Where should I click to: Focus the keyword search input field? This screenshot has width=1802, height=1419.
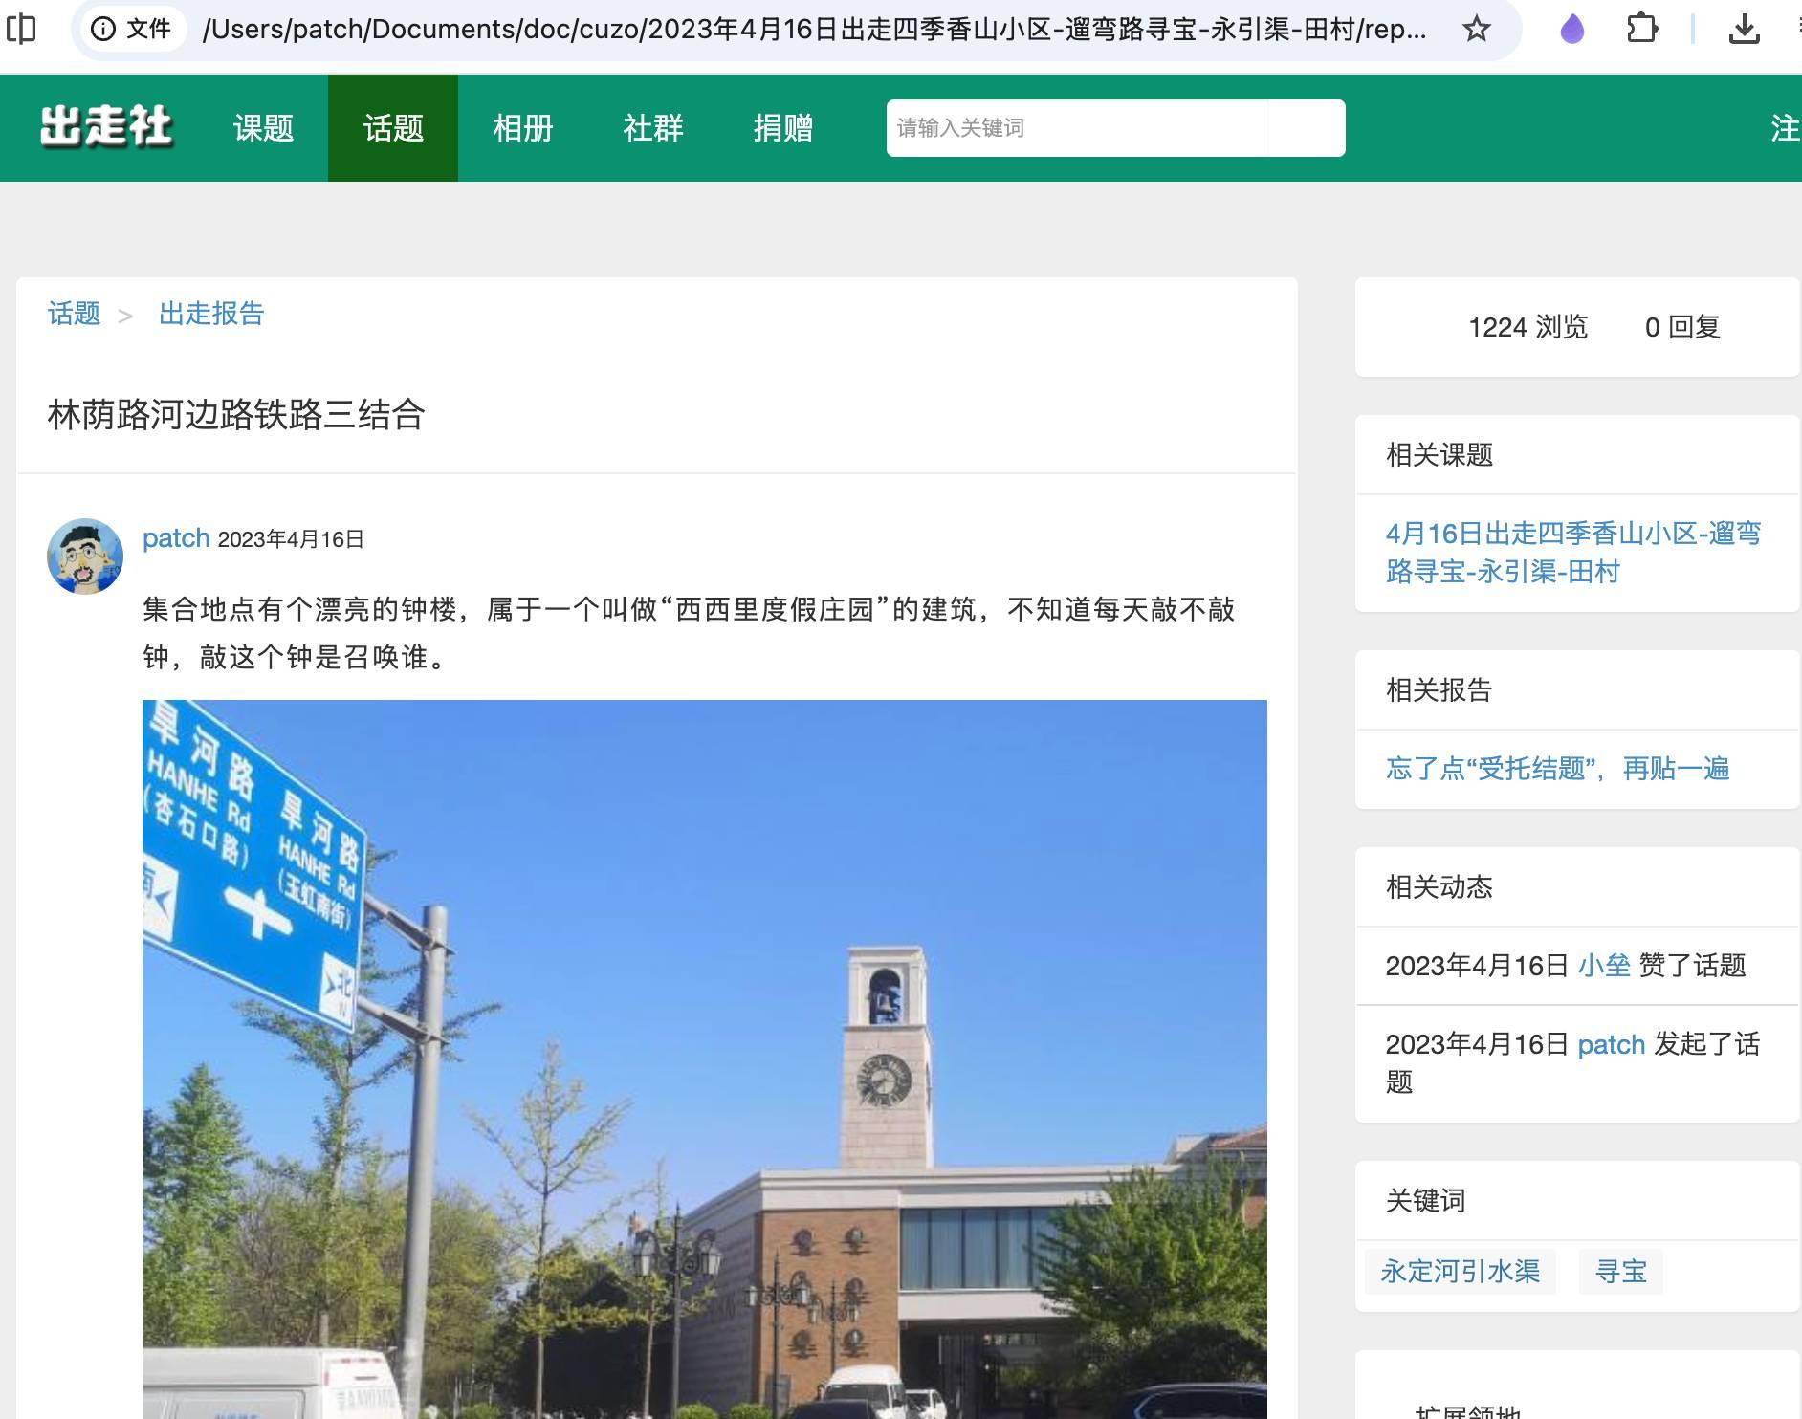pyautogui.click(x=1076, y=128)
